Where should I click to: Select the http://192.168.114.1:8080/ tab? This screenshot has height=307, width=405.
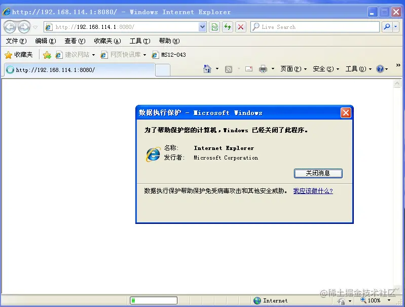click(80, 70)
